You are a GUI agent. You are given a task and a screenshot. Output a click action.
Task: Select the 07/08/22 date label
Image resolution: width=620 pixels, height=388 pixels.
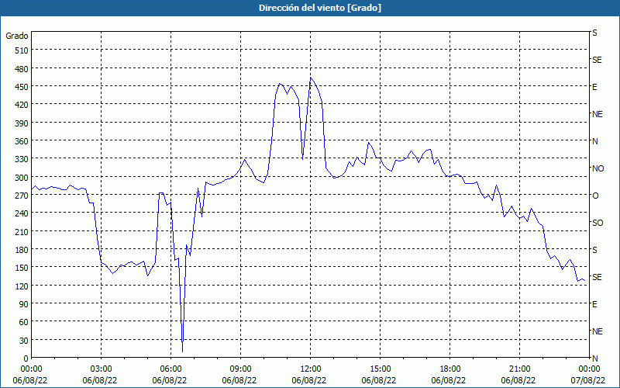pos(589,380)
